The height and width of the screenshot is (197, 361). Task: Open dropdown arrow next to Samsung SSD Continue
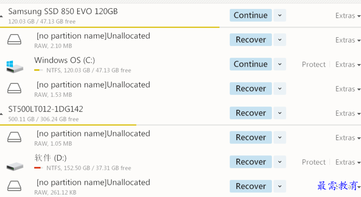[x=280, y=15]
